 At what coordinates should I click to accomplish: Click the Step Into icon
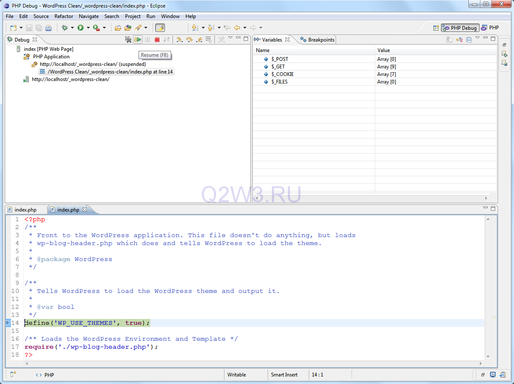[x=180, y=39]
